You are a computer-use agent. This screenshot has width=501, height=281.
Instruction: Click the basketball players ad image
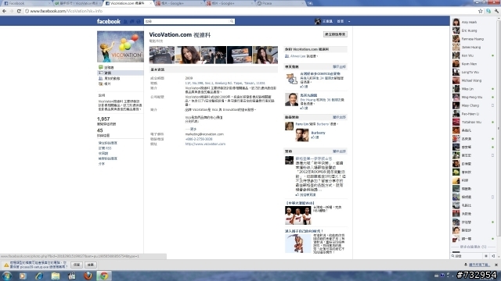297,215
